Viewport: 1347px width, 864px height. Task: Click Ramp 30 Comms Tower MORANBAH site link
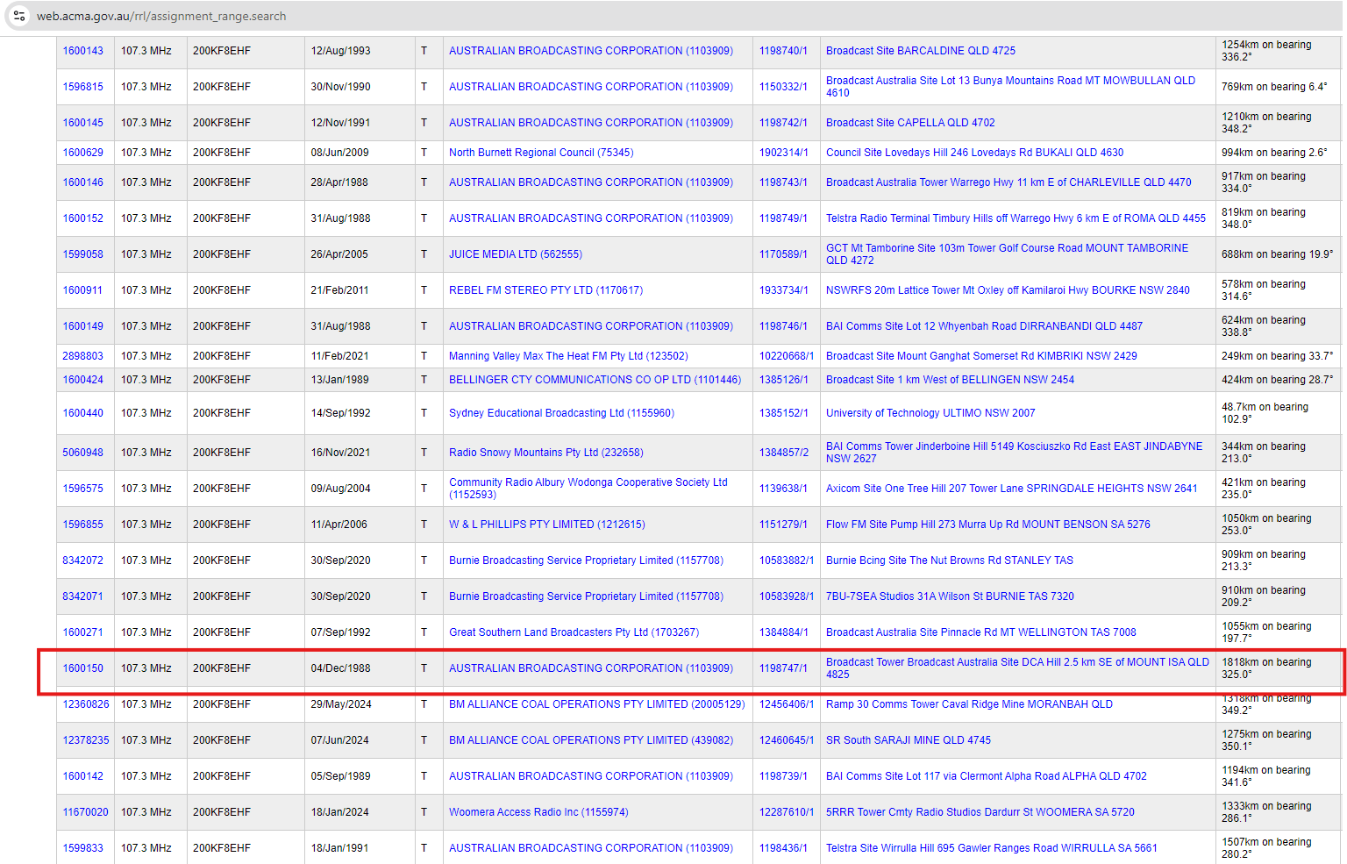(x=969, y=704)
